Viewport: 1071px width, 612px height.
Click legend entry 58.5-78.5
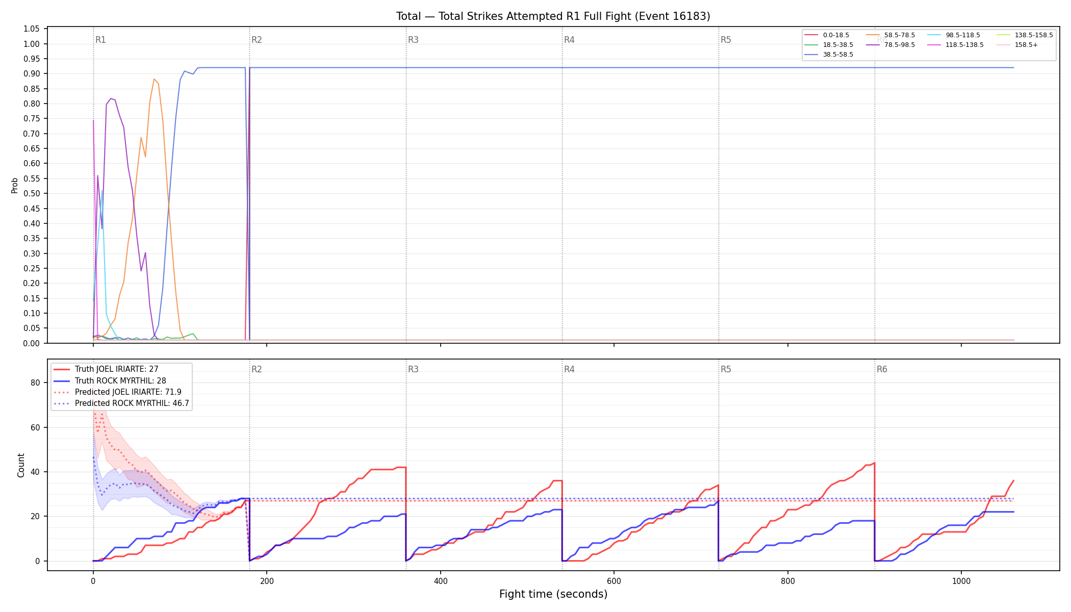[x=890, y=35]
